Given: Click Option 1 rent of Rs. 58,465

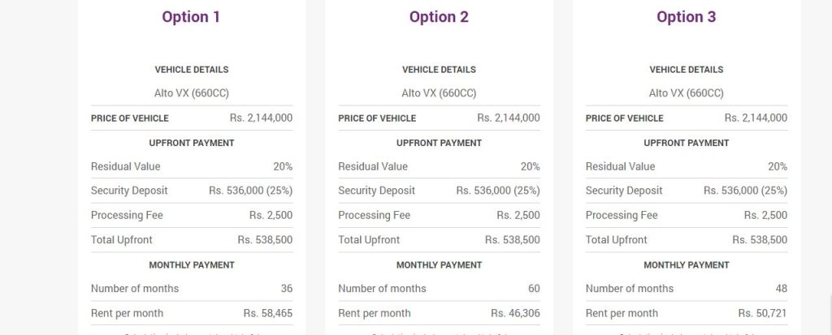Looking at the screenshot, I should (268, 313).
